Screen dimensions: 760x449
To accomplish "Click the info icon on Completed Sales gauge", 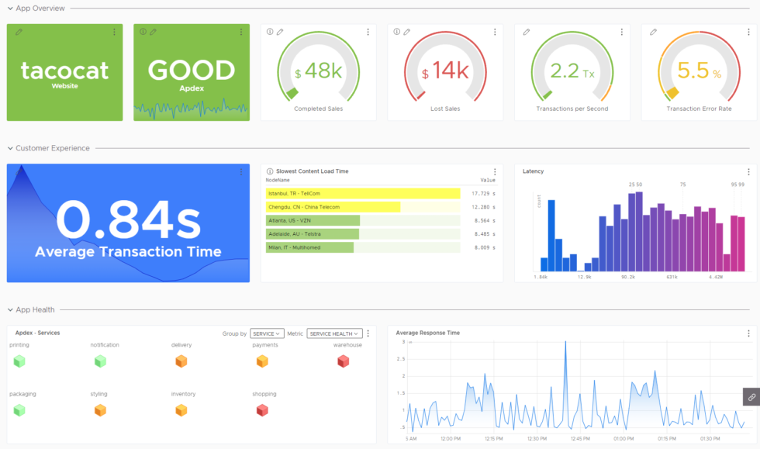I will click(268, 32).
